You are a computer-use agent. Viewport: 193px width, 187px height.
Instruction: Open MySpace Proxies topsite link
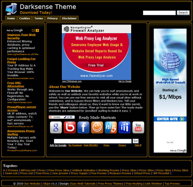click(120, 173)
